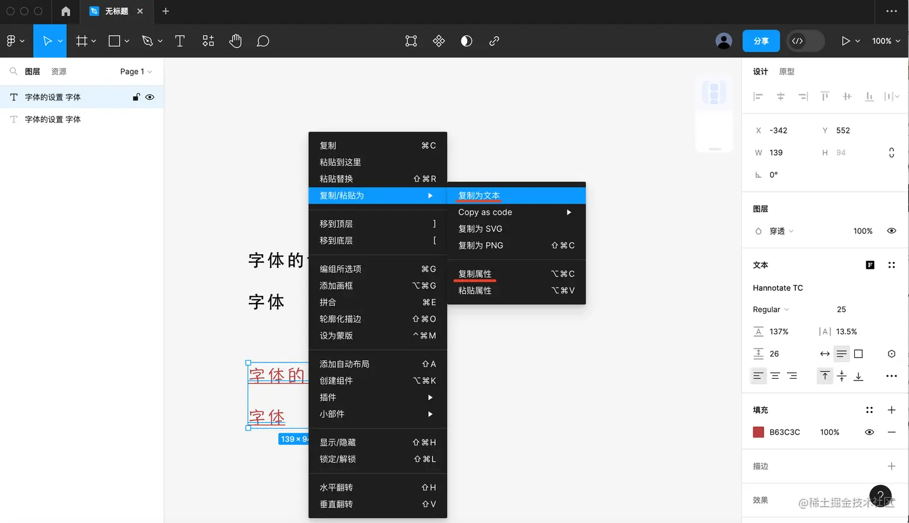
Task: Expand present play options arrow
Action: [857, 41]
